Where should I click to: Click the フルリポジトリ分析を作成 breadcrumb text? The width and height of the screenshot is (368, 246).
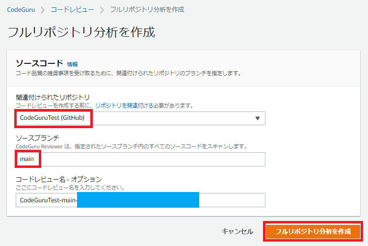[x=147, y=10]
